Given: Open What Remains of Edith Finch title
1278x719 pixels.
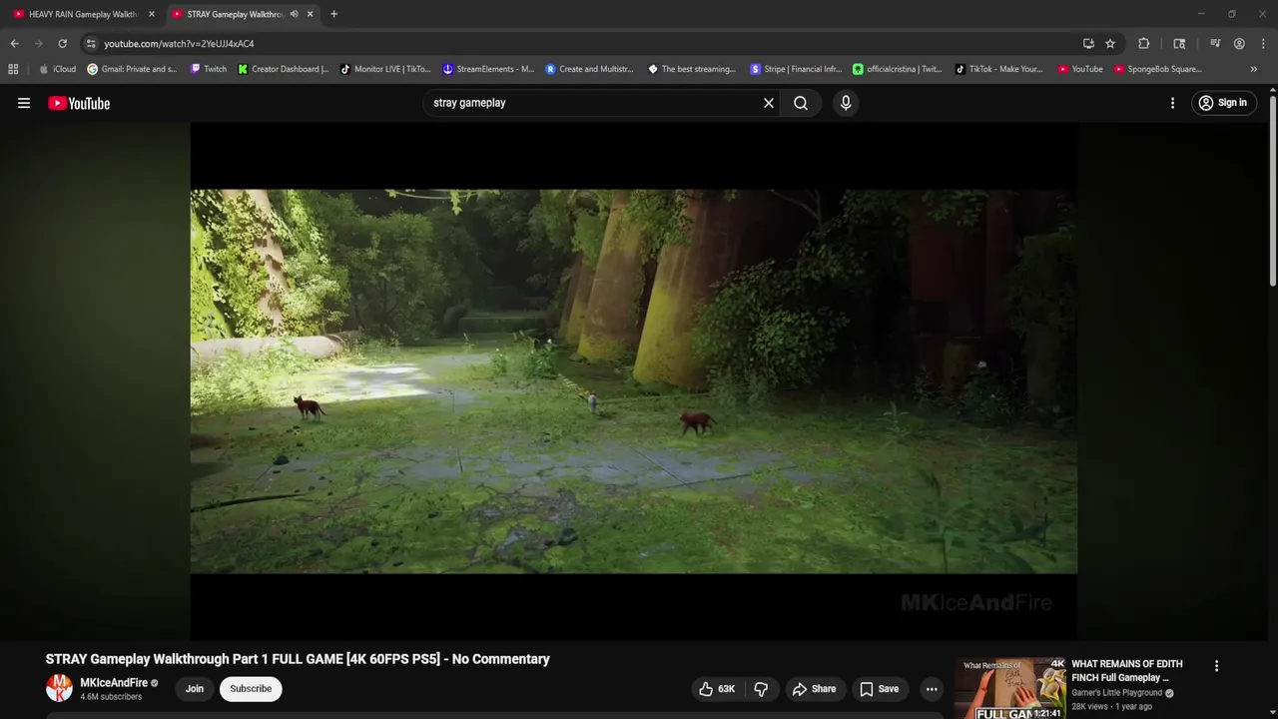Looking at the screenshot, I should (1127, 671).
